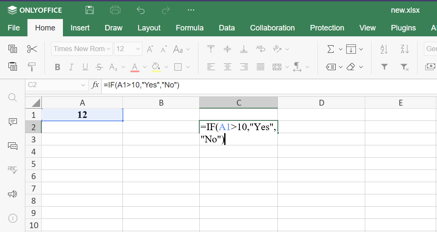Align cell content to middle

tap(228, 49)
